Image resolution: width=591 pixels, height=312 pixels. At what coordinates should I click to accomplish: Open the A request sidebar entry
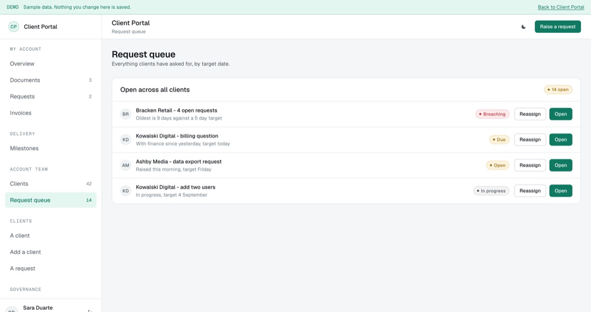(x=51, y=268)
